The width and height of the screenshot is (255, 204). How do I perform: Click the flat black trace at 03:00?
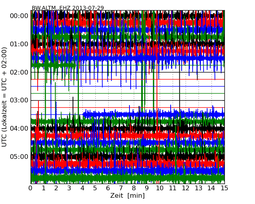127,100
